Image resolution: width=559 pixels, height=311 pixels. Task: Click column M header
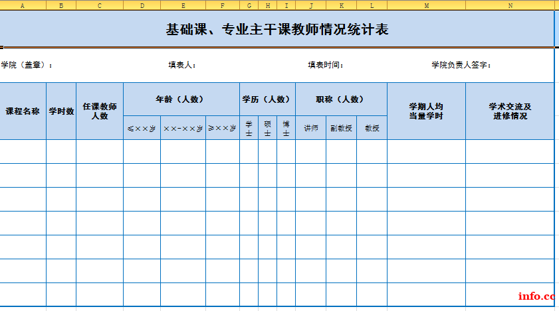[x=426, y=5]
